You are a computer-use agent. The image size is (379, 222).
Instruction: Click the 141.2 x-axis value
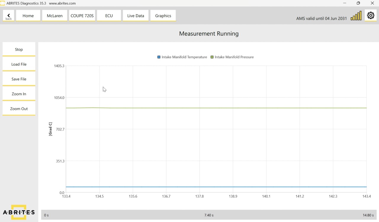pos(300,196)
